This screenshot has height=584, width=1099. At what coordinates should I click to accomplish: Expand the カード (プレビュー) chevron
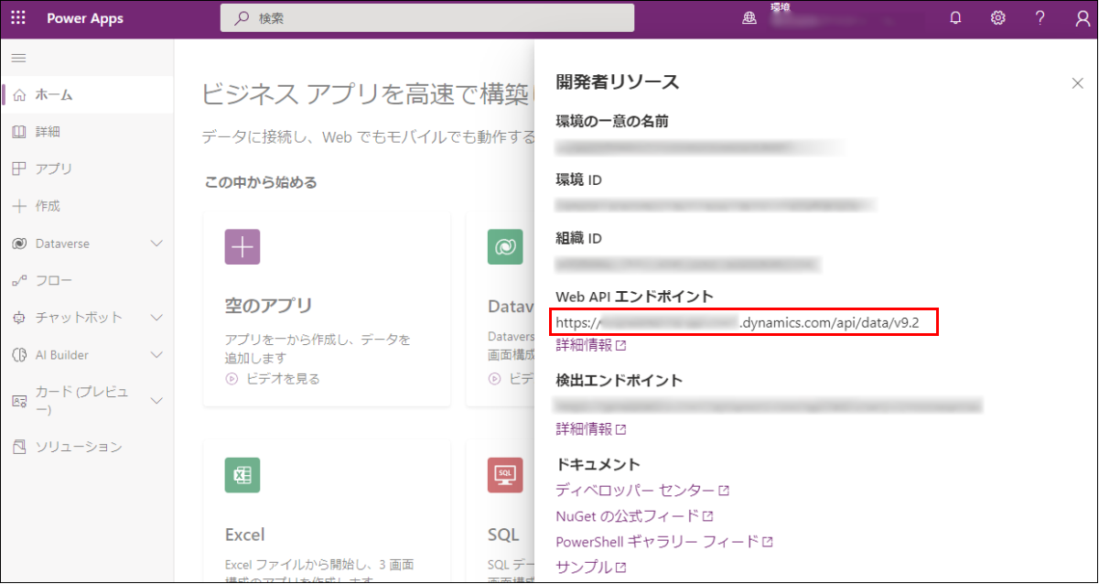pos(156,401)
